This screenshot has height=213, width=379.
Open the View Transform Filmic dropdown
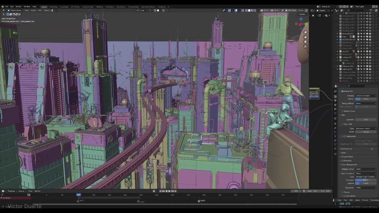pos(366,173)
